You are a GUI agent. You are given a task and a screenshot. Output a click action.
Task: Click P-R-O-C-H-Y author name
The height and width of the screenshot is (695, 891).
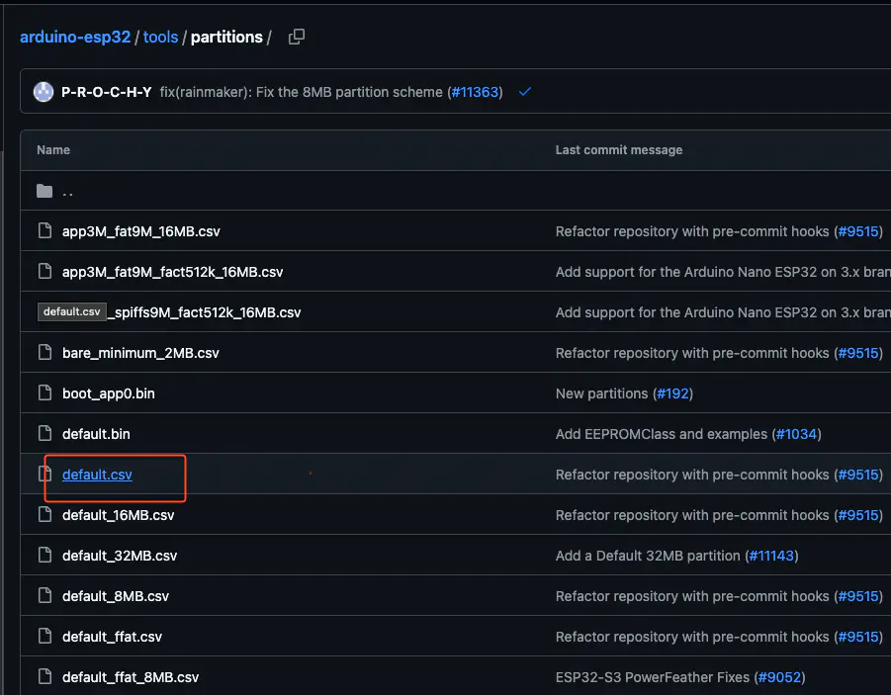click(x=107, y=92)
